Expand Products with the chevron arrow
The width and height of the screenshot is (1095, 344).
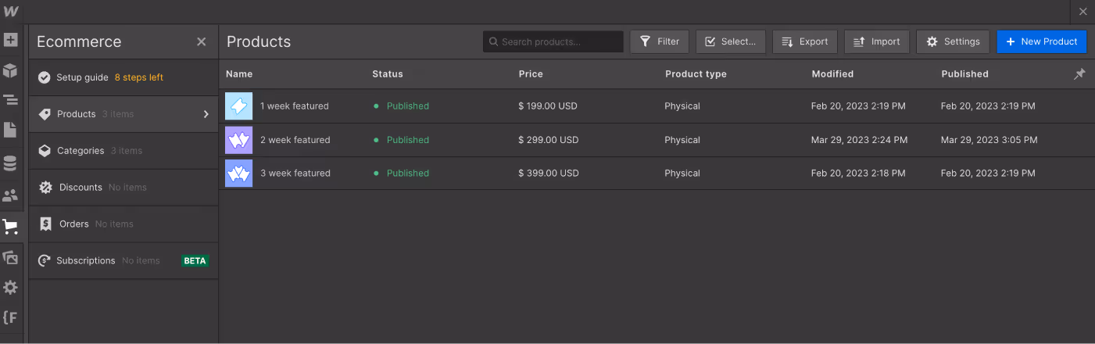pos(206,114)
